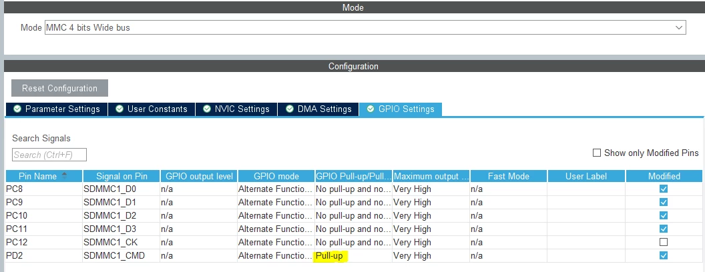Click SDMMC1_CMD signal cell
The height and width of the screenshot is (272, 705).
pyautogui.click(x=122, y=256)
